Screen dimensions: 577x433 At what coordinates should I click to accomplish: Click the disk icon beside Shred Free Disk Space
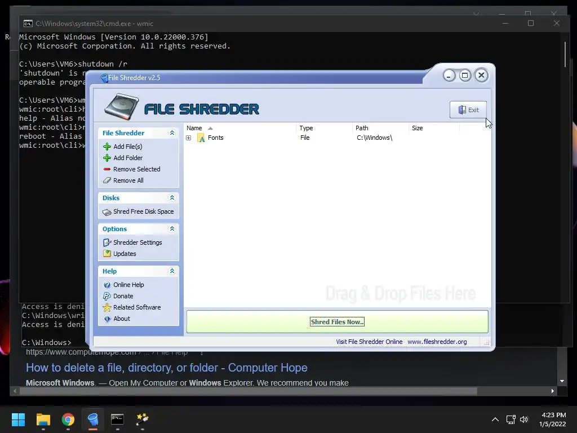tap(107, 212)
